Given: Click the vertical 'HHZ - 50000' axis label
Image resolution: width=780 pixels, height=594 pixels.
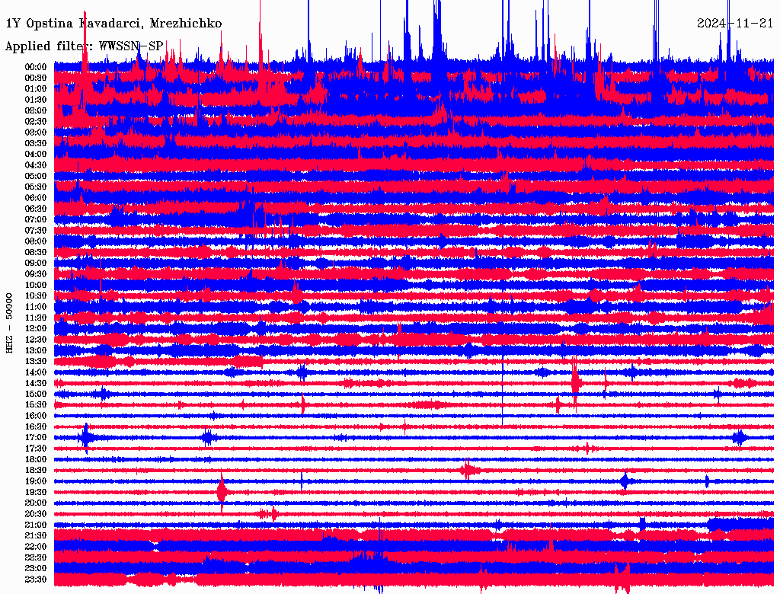Looking at the screenshot, I should click(x=10, y=321).
